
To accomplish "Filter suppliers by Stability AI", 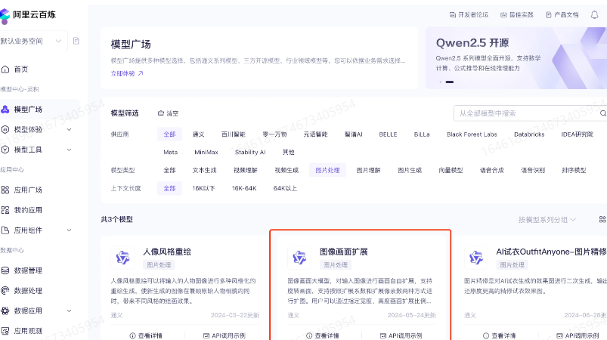I will click(x=250, y=152).
